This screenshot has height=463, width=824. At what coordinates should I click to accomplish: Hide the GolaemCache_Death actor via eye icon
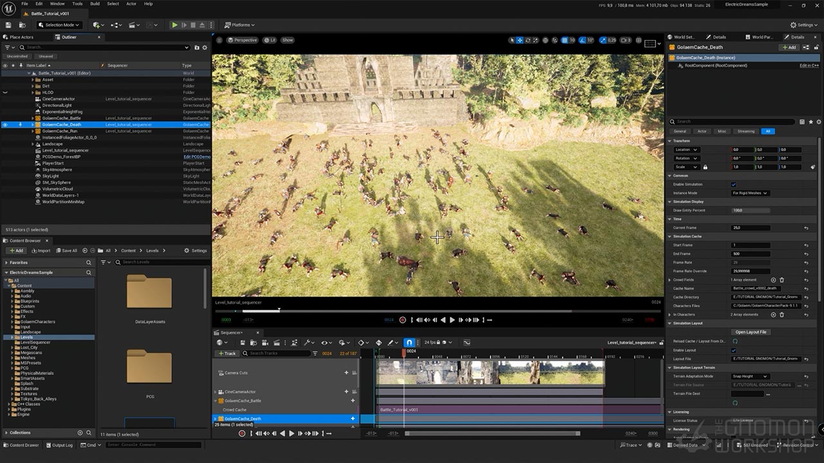(5, 125)
